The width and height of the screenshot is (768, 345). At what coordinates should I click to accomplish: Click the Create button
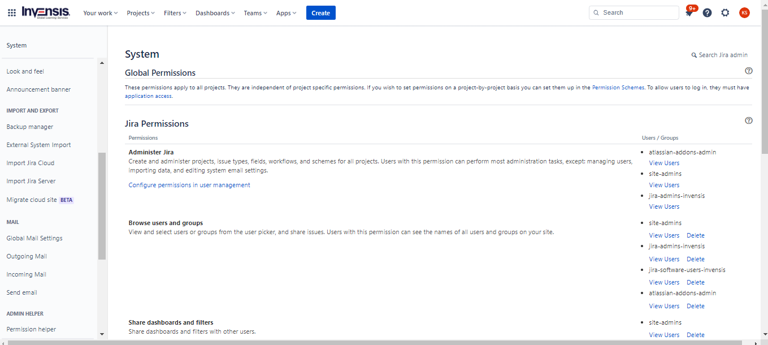tap(320, 12)
